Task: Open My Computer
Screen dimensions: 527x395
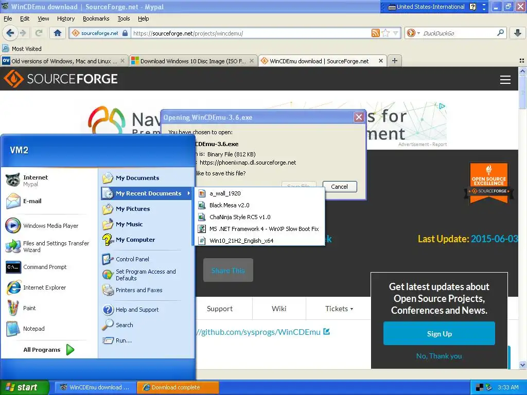Action: pyautogui.click(x=146, y=240)
